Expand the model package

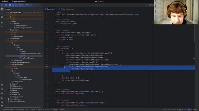tap(18, 51)
